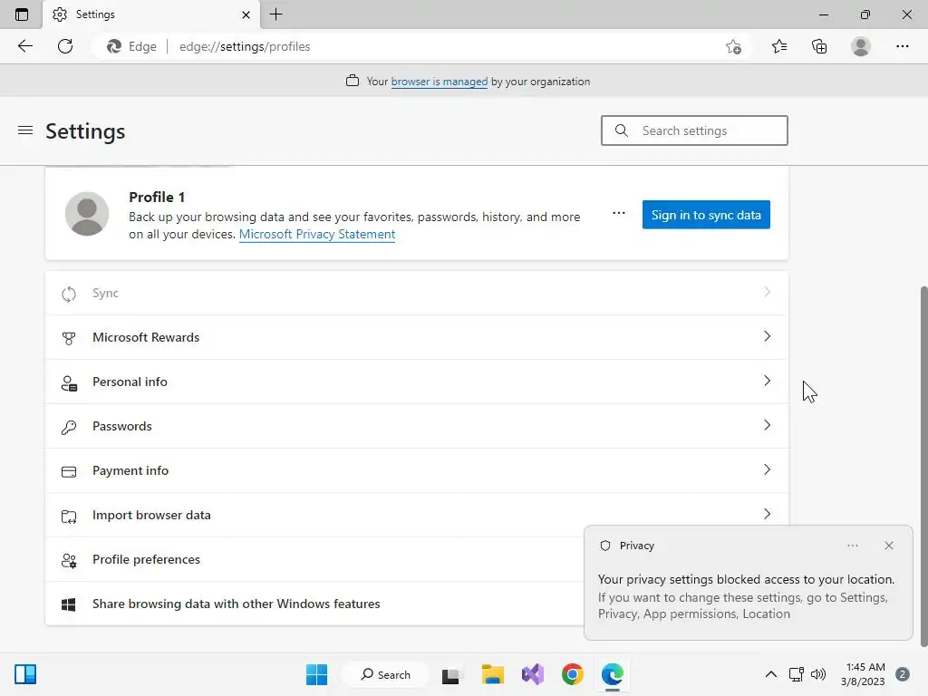This screenshot has width=928, height=696.
Task: Launch Visual Studio from taskbar
Action: click(x=533, y=674)
